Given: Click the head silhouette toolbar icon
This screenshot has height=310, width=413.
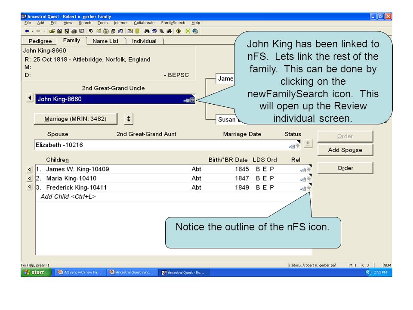Looking at the screenshot, I should click(91, 31).
